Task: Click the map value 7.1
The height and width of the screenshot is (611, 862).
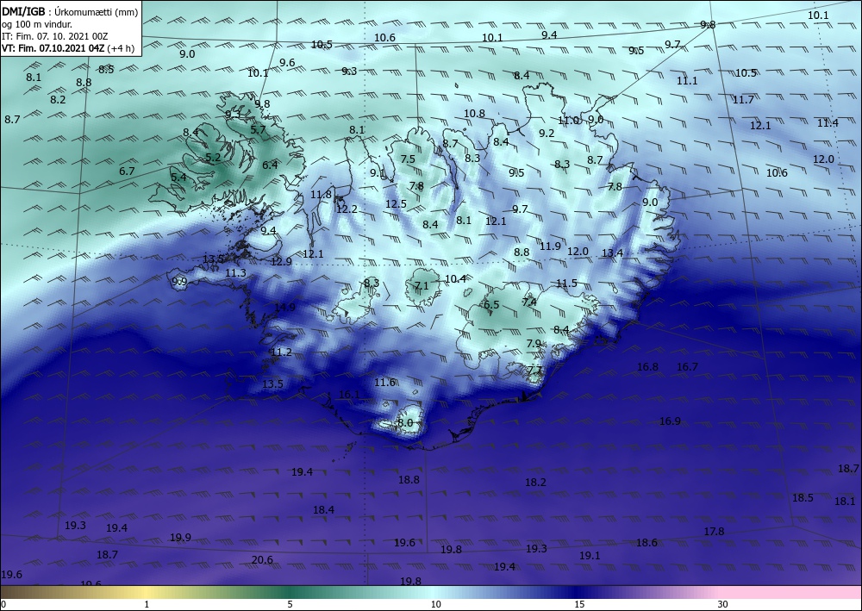Action: tap(422, 286)
